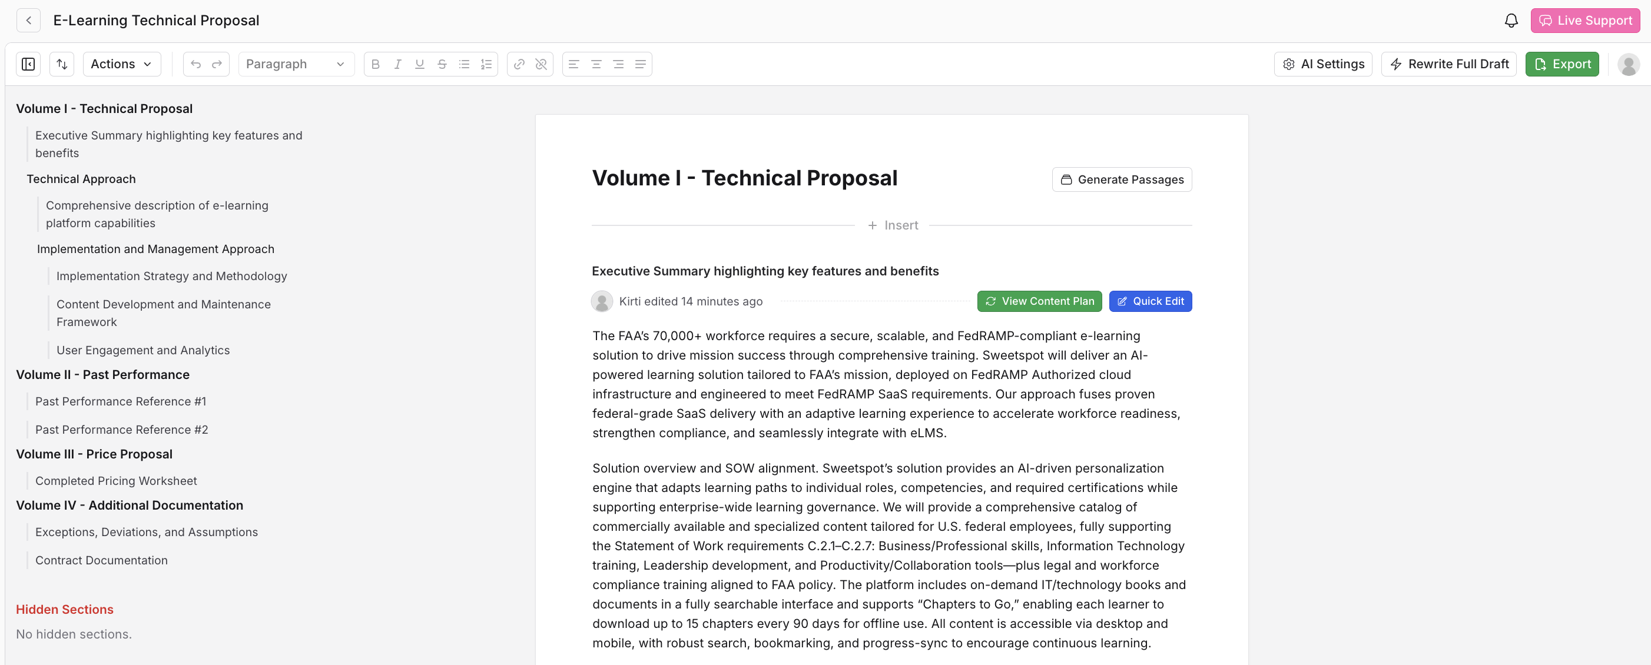Open the Actions dropdown
Image resolution: width=1651 pixels, height=665 pixels.
pyautogui.click(x=121, y=64)
